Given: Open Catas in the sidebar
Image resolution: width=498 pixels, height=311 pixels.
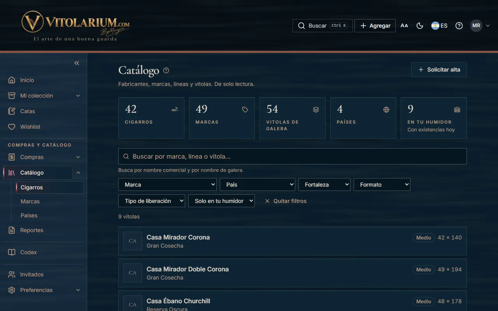Looking at the screenshot, I should (x=44, y=111).
